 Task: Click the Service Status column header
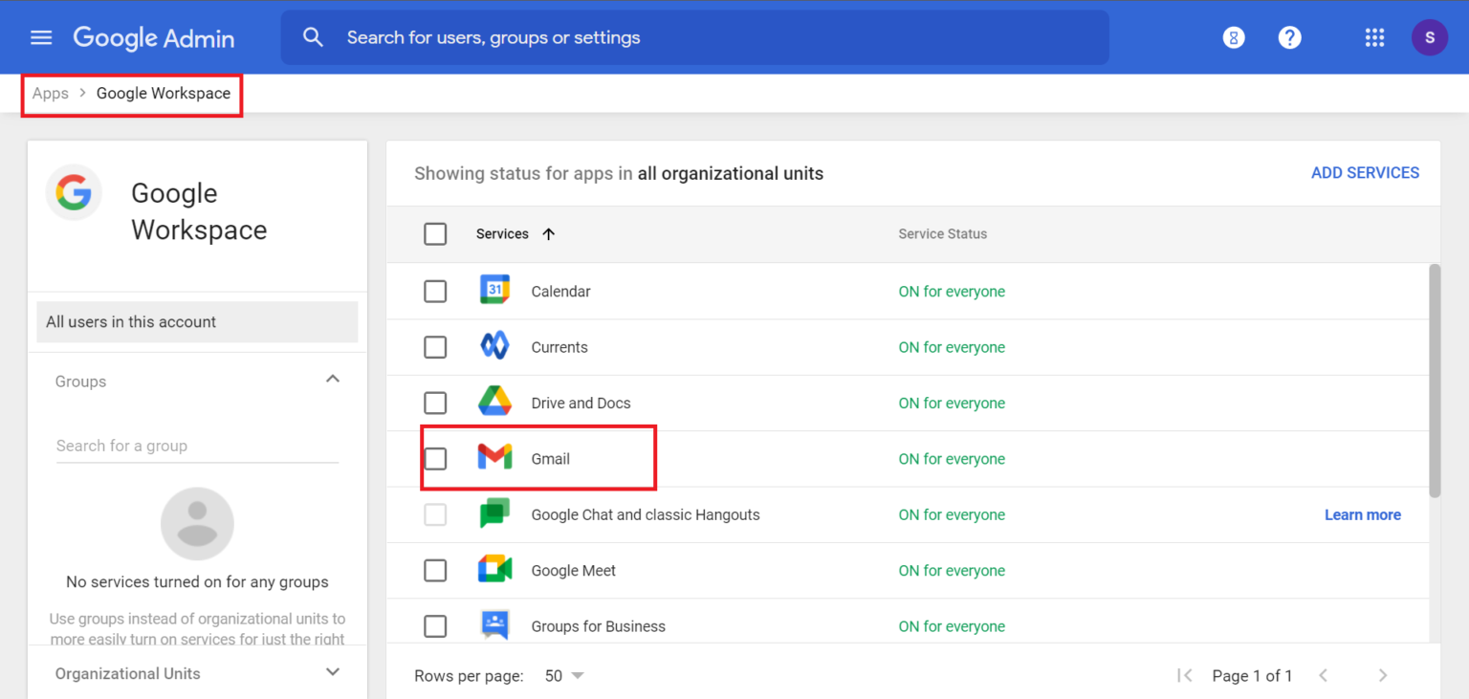click(943, 233)
